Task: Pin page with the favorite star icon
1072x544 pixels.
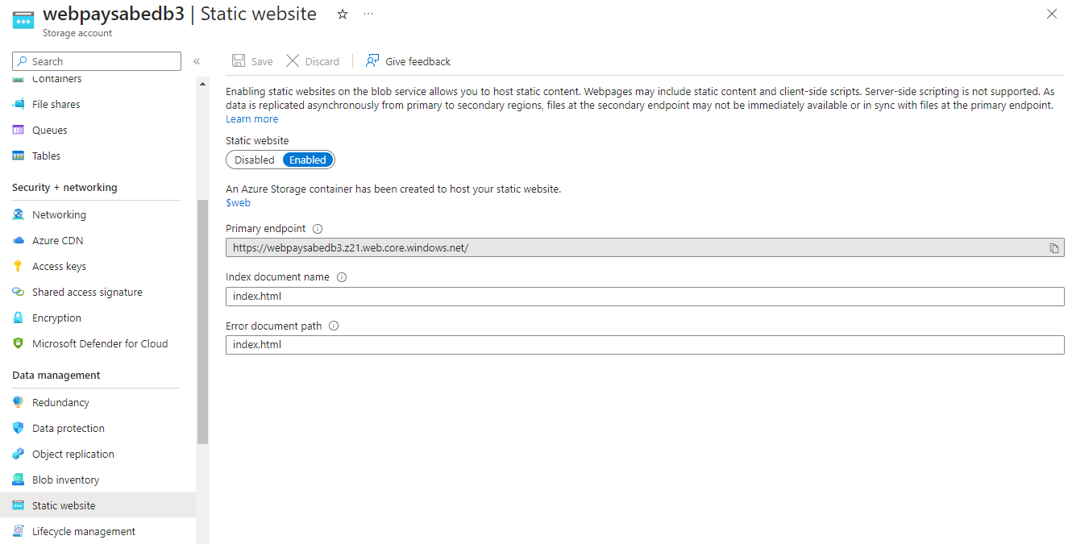Action: [x=343, y=15]
